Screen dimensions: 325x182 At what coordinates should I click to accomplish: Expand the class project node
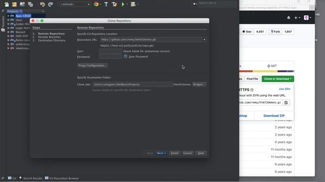click(8, 20)
